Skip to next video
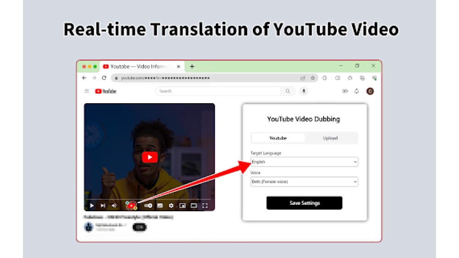The height and width of the screenshot is (258, 459). 103,206
